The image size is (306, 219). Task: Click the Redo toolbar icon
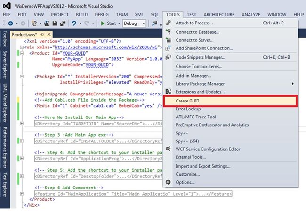click(x=87, y=23)
